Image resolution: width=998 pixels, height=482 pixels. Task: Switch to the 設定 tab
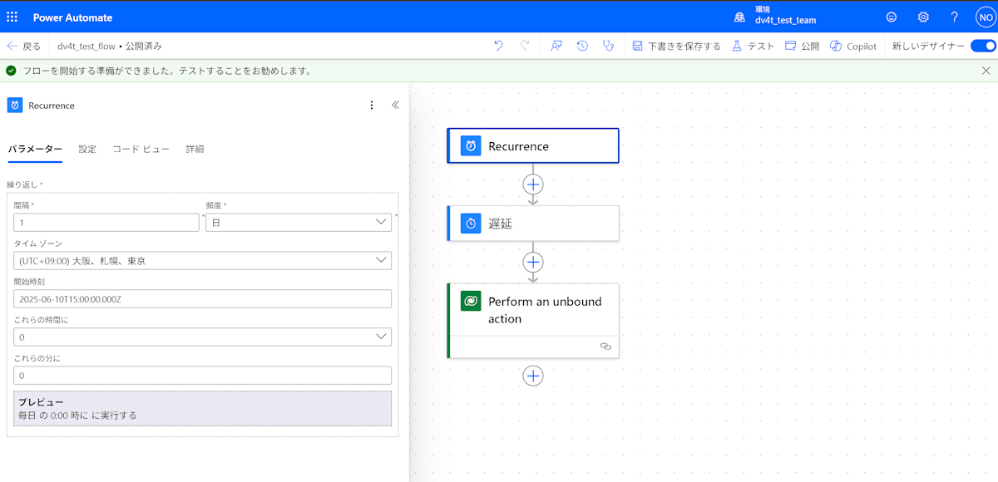click(87, 150)
